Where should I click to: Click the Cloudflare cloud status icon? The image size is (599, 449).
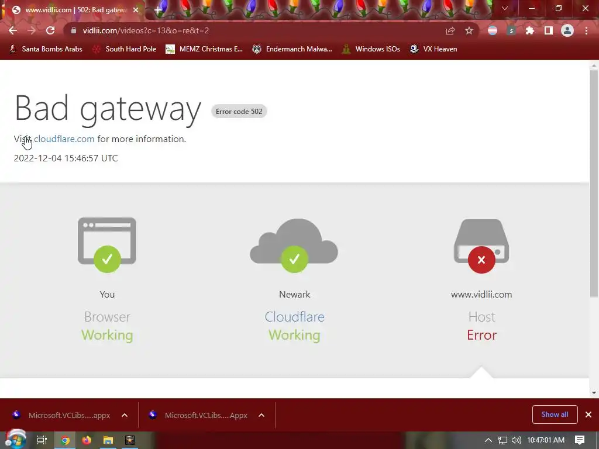(294, 246)
